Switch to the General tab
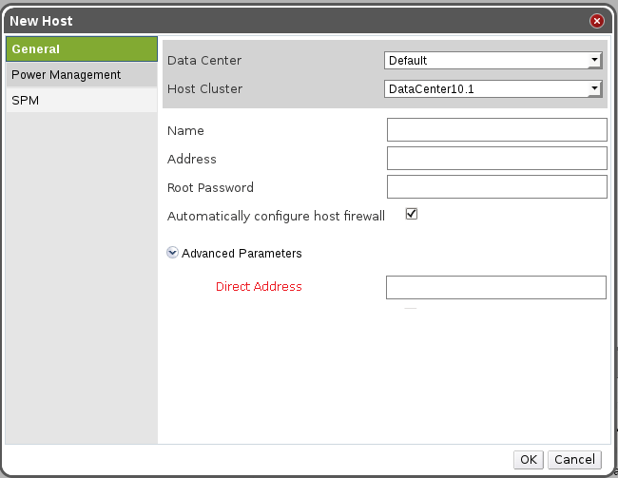 coord(81,49)
